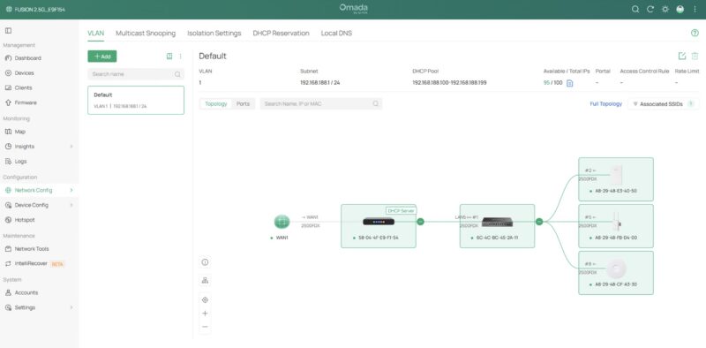Open the Full Topology link
Screen dimensions: 706x348
pyautogui.click(x=605, y=104)
